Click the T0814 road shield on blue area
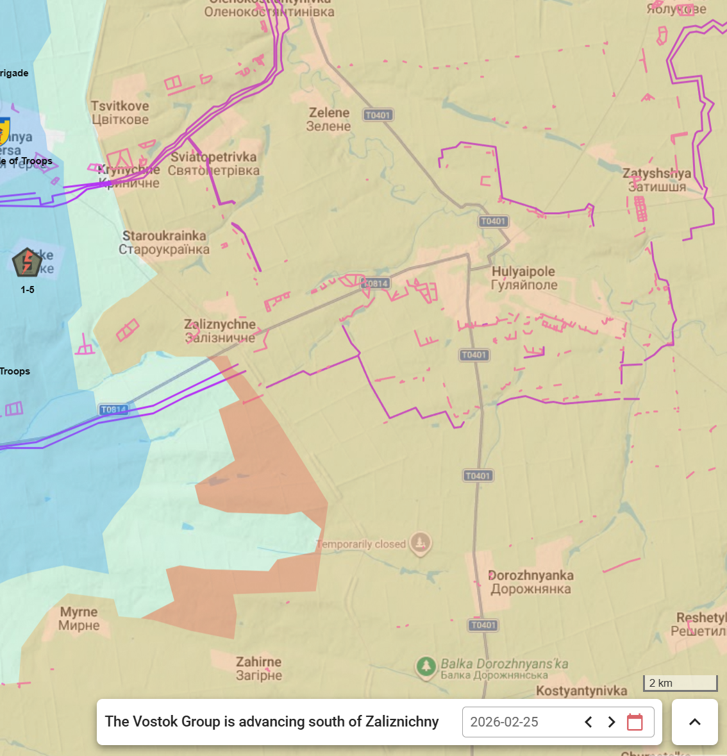727x756 pixels. (x=114, y=409)
